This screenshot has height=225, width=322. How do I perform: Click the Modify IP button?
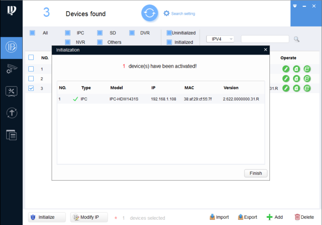(89, 217)
